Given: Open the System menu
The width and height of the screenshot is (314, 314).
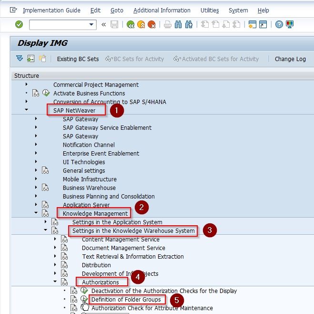Looking at the screenshot, I should point(238,10).
